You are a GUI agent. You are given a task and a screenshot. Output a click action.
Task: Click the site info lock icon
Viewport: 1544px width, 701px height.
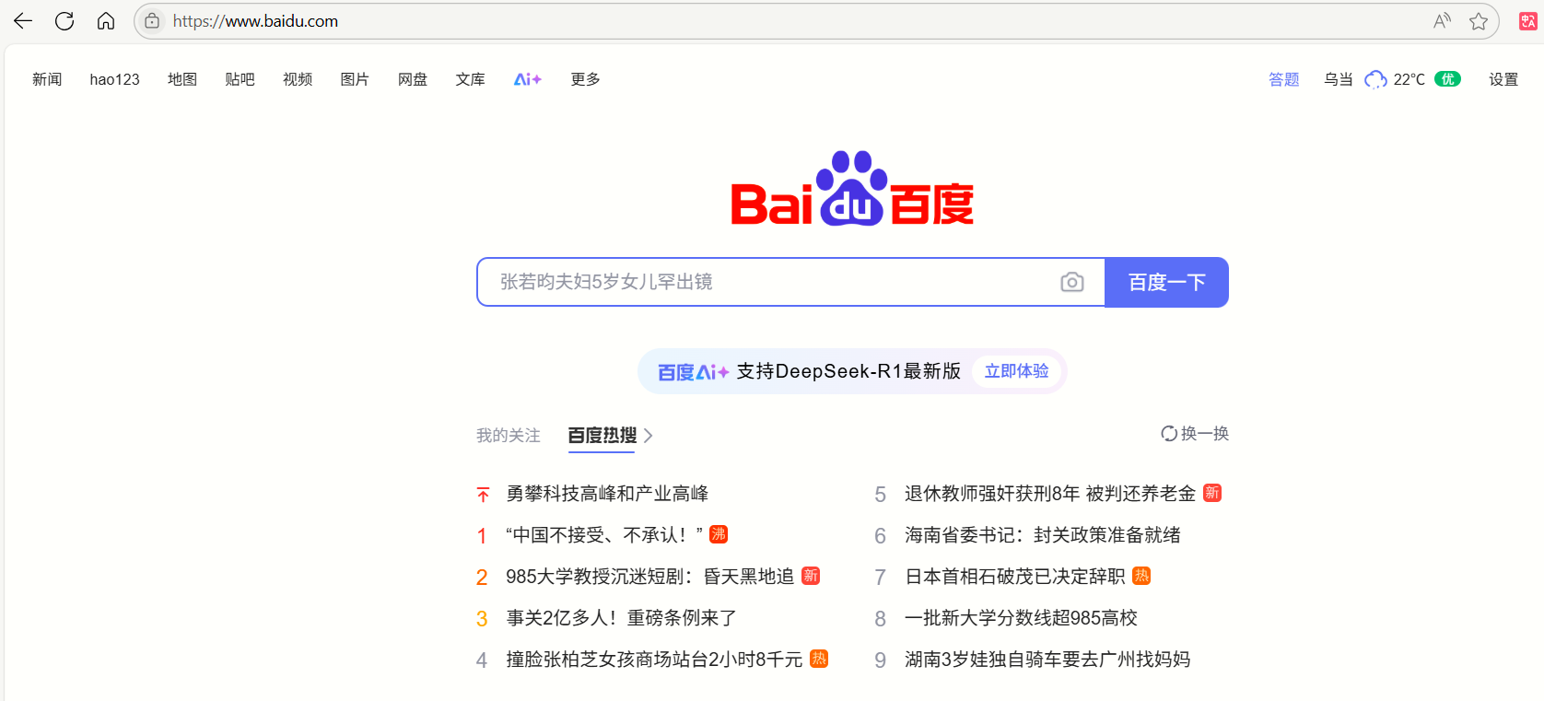(152, 20)
